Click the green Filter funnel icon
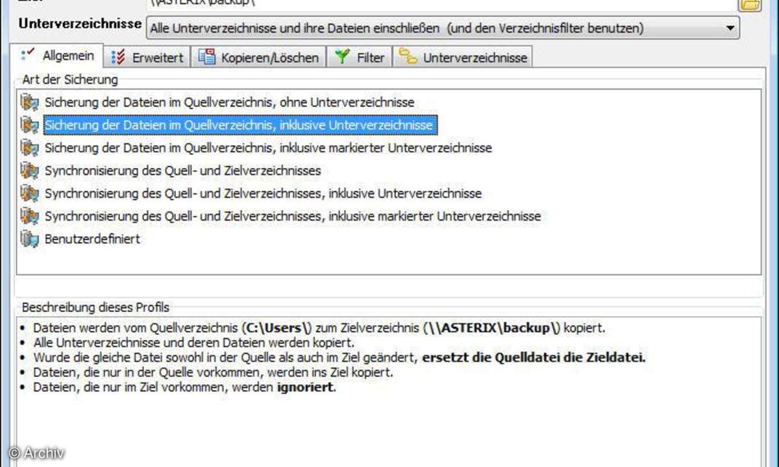The height and width of the screenshot is (467, 779). click(342, 57)
